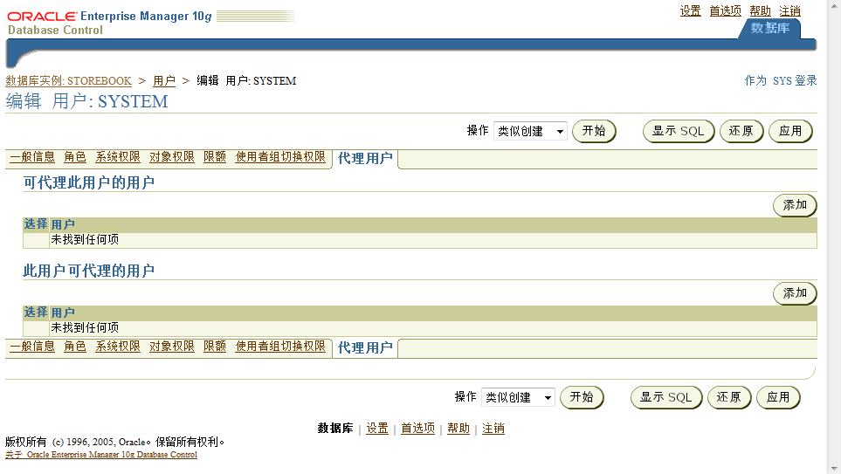Click 添加 under 可代理此用户的用户
This screenshot has height=474, width=841.
click(x=795, y=205)
